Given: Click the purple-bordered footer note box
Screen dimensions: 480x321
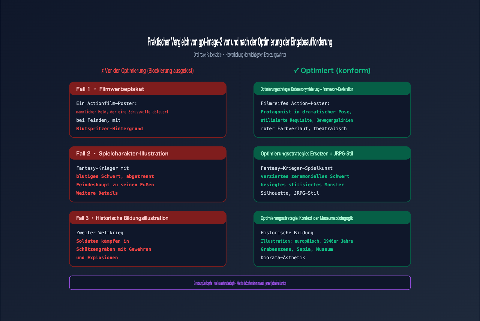Looking at the screenshot, I should point(240,283).
